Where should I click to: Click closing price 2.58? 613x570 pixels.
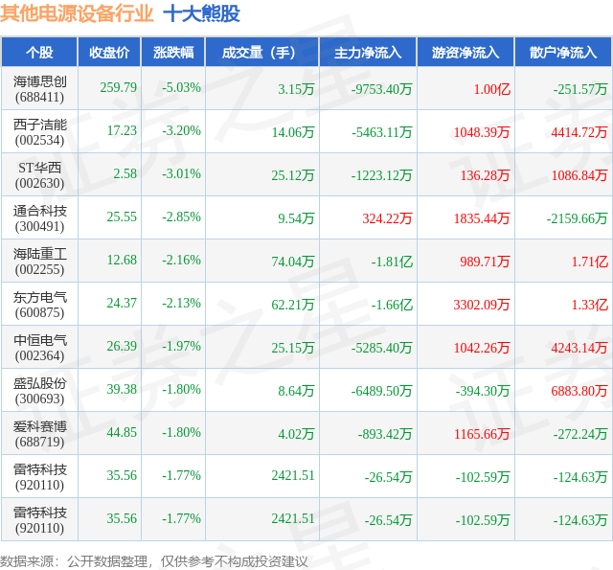pyautogui.click(x=125, y=173)
